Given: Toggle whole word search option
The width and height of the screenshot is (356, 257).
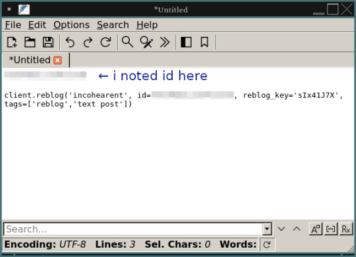Looking at the screenshot, I should 331,229.
